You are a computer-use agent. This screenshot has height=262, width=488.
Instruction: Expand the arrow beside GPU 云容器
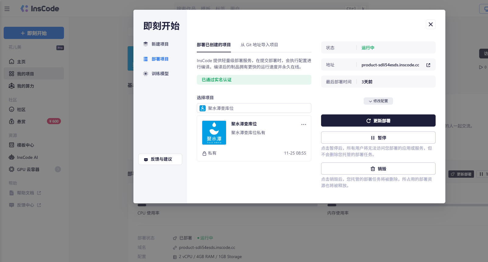pyautogui.click(x=58, y=169)
